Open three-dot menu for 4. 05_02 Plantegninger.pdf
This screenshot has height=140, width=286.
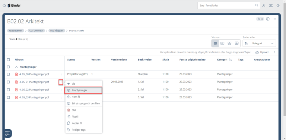(x=61, y=90)
